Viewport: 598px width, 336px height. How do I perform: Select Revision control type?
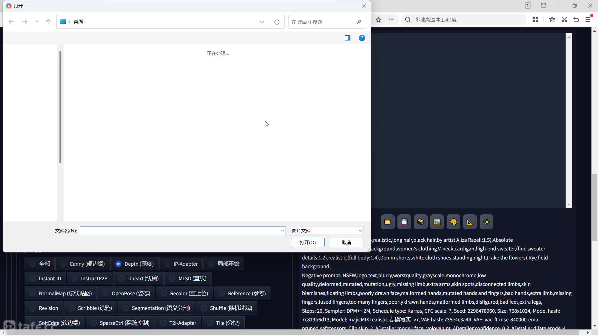[x=44, y=308]
